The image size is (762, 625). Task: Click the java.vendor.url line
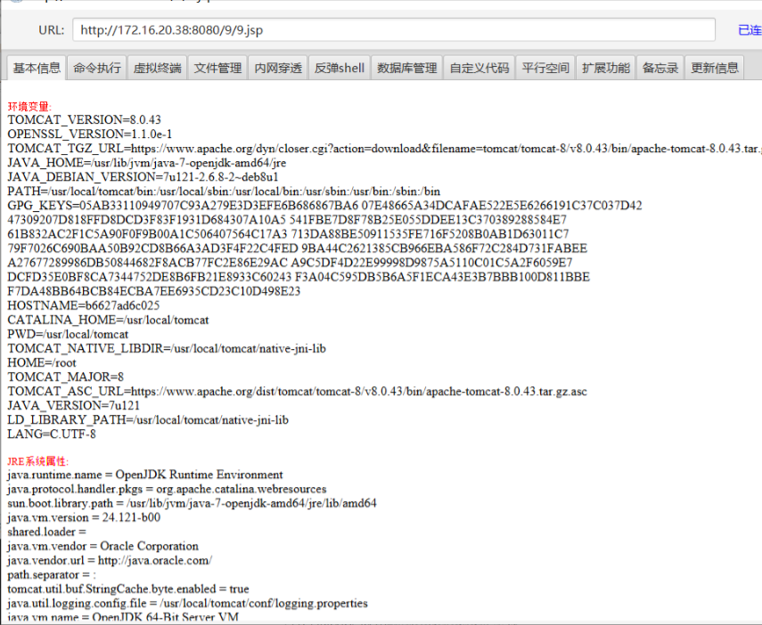pos(110,560)
